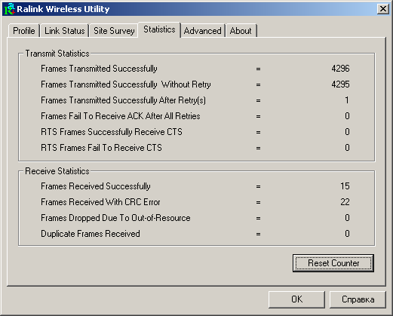This screenshot has width=393, height=316.
Task: Click the Frames Received With CRC Error value 22
Action: pyautogui.click(x=345, y=202)
